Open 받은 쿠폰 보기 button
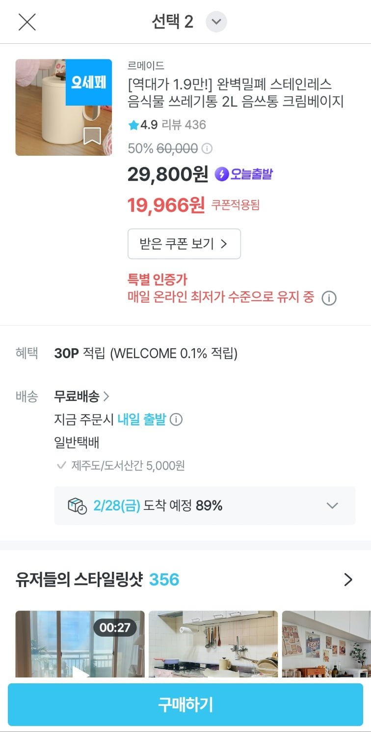Image resolution: width=371 pixels, height=732 pixels. click(x=184, y=244)
